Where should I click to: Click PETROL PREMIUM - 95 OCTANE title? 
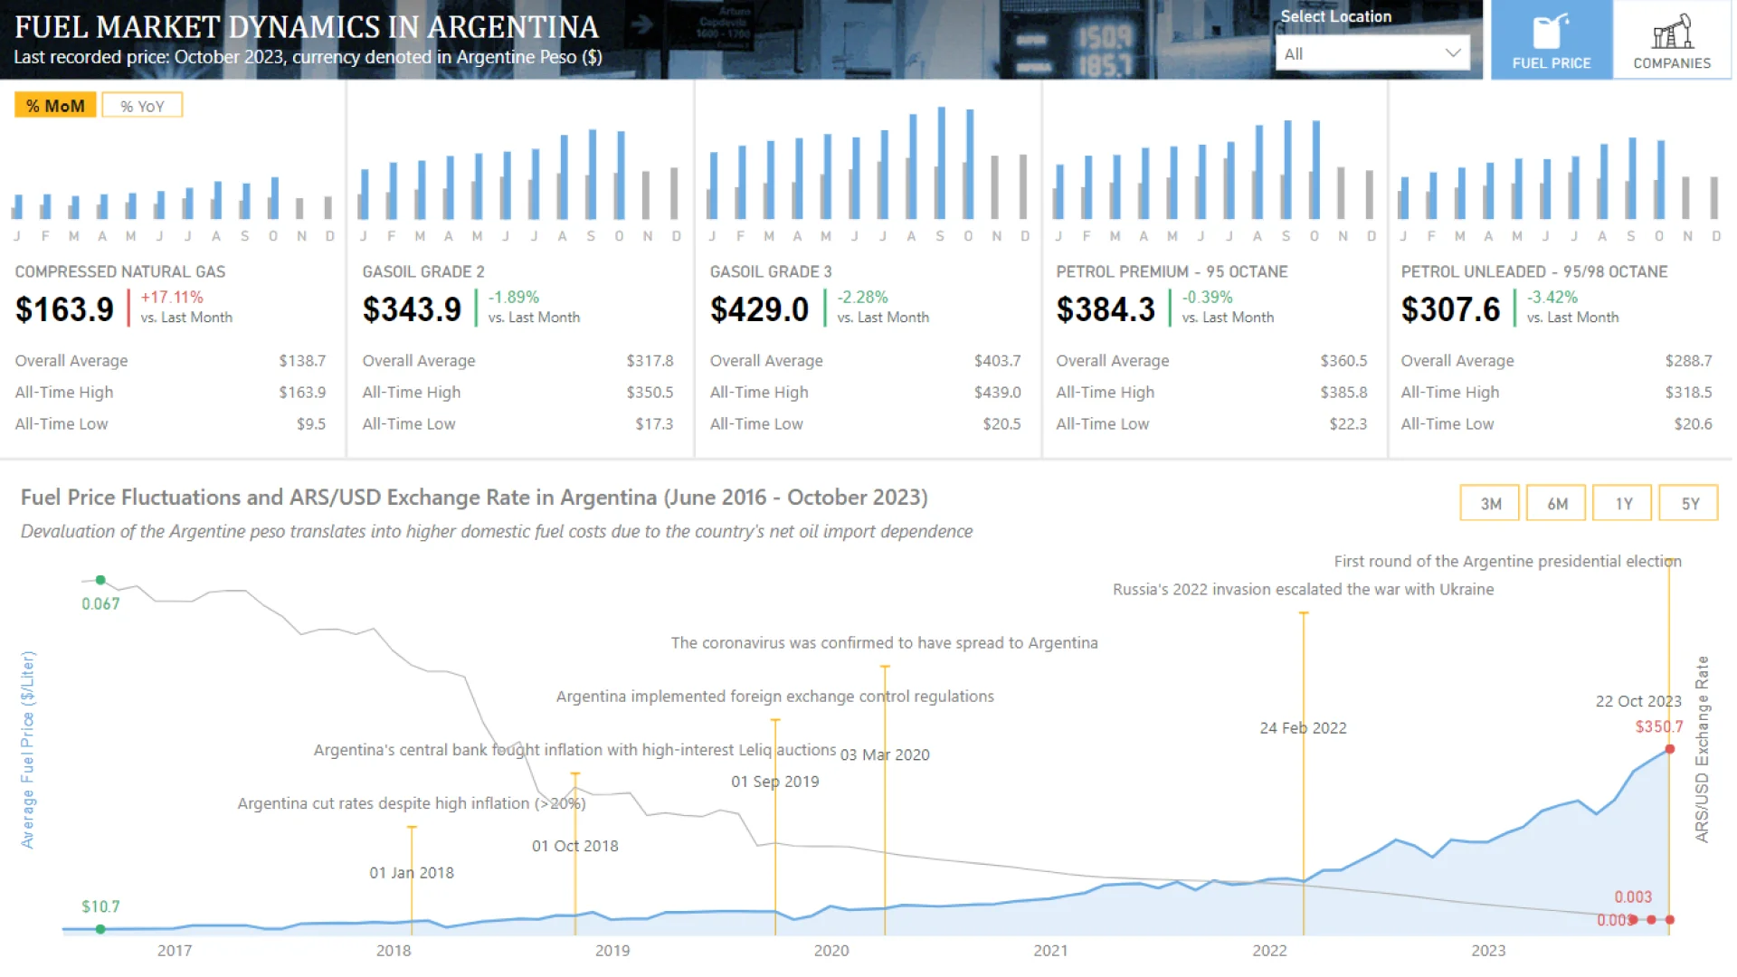(x=1172, y=271)
